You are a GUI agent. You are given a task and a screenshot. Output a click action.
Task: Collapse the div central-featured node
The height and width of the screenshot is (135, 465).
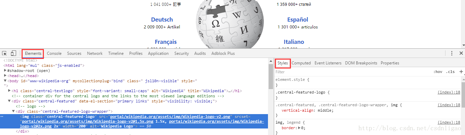(x=10, y=101)
